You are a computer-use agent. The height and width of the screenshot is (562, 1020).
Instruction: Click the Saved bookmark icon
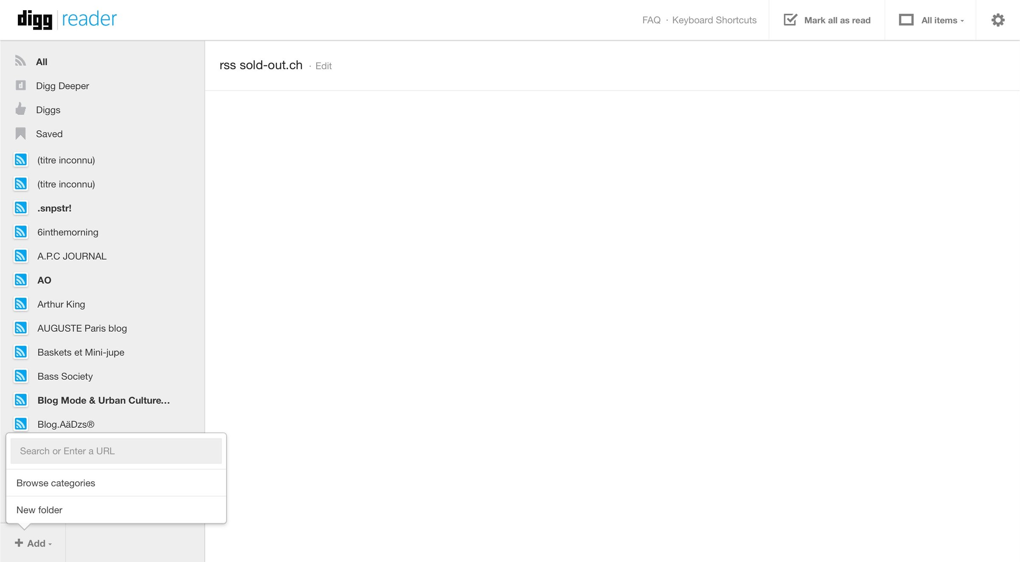20,133
